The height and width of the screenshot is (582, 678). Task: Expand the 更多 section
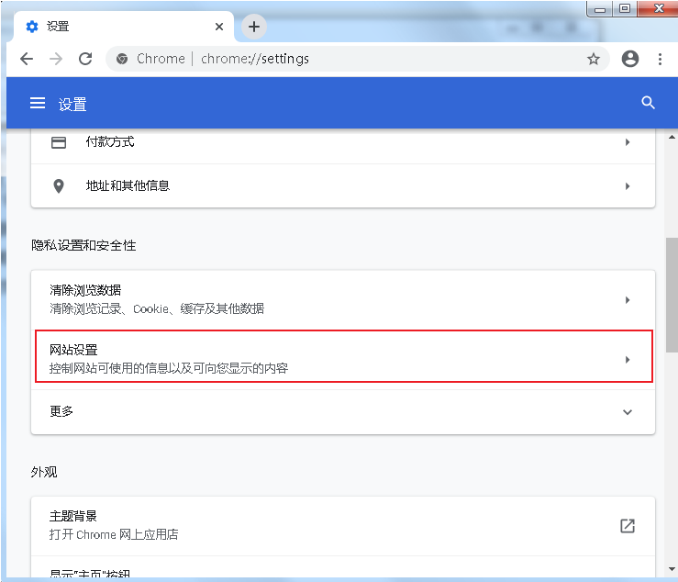coord(628,412)
